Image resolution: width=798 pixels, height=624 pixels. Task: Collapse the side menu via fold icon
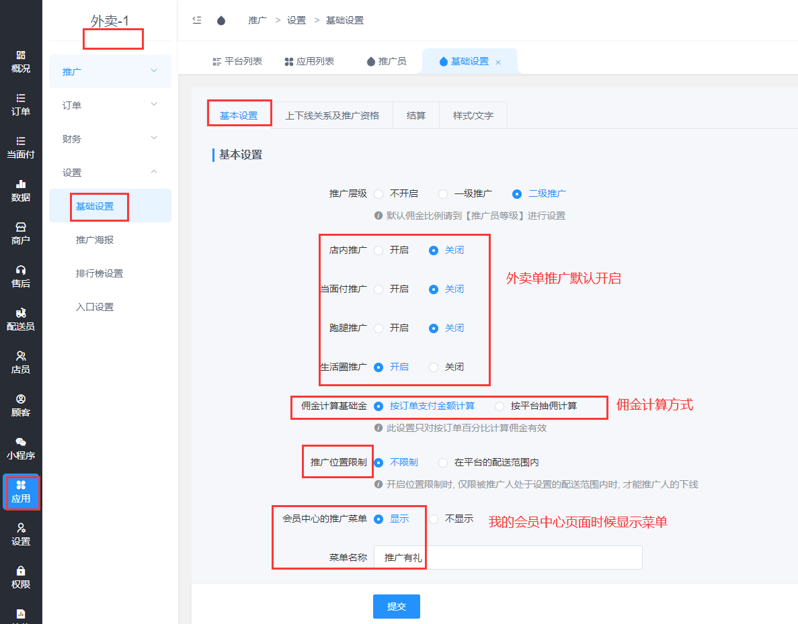click(197, 20)
